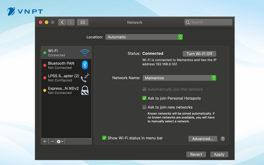Open help with the question mark button

[222, 139]
